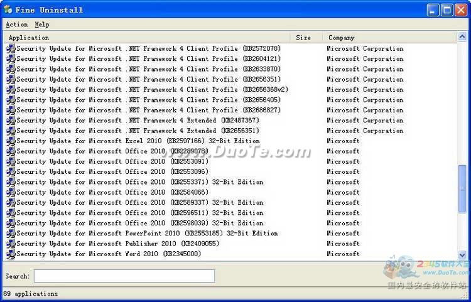This screenshot has width=471, height=302.
Task: Click icon of Office 2010 (KB2598039) entry
Action: [11, 223]
